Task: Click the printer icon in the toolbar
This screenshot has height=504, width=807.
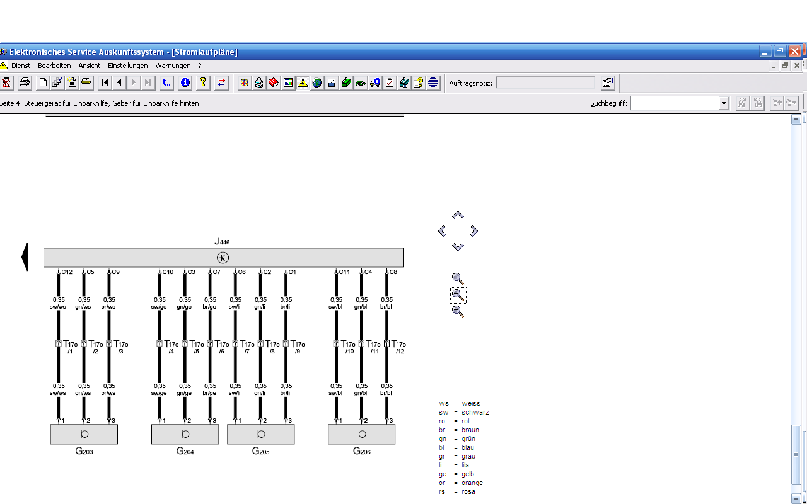Action: point(25,83)
